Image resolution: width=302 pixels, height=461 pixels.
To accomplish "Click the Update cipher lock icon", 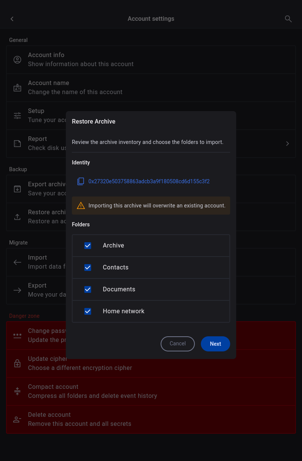I will 17,364.
